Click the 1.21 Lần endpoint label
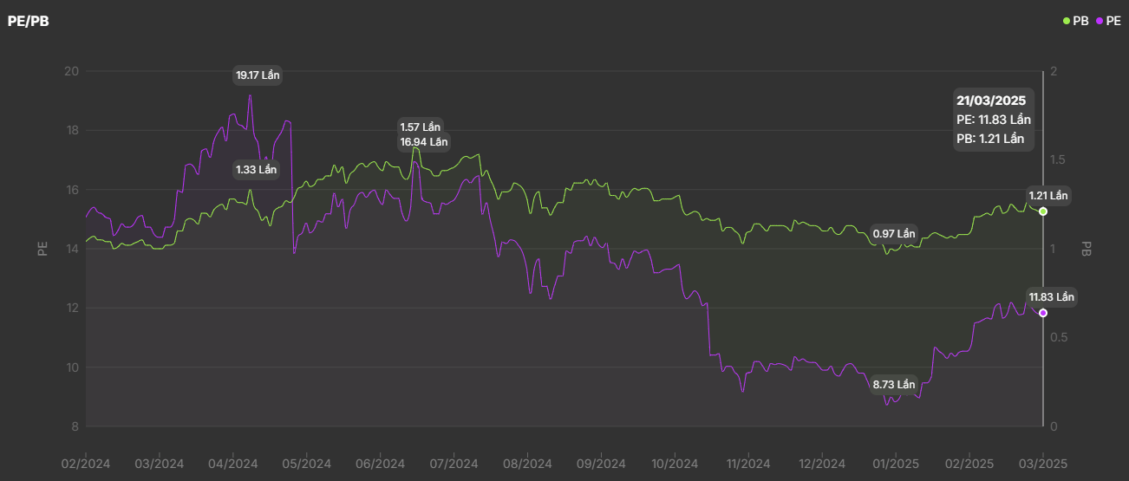Viewport: 1129px width, 481px height. click(1049, 196)
